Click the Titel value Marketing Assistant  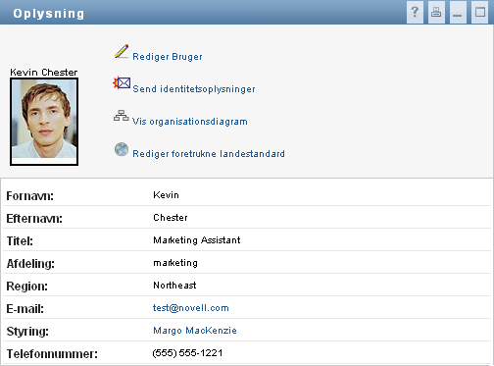(197, 240)
